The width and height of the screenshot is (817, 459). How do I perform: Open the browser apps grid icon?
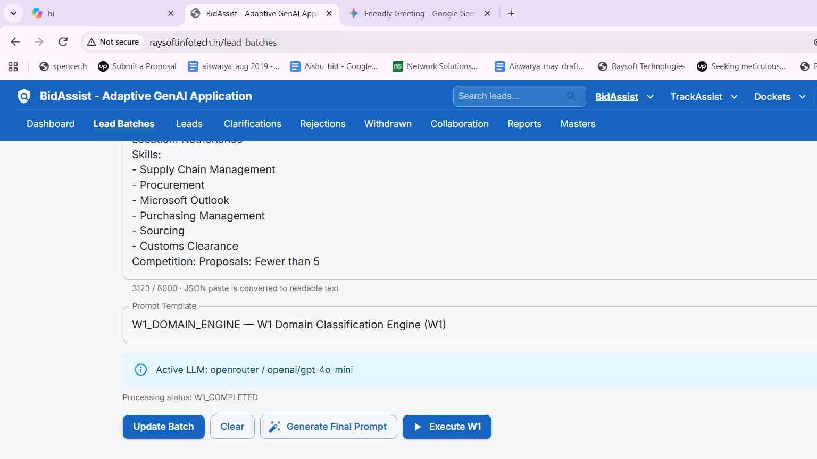coord(13,66)
